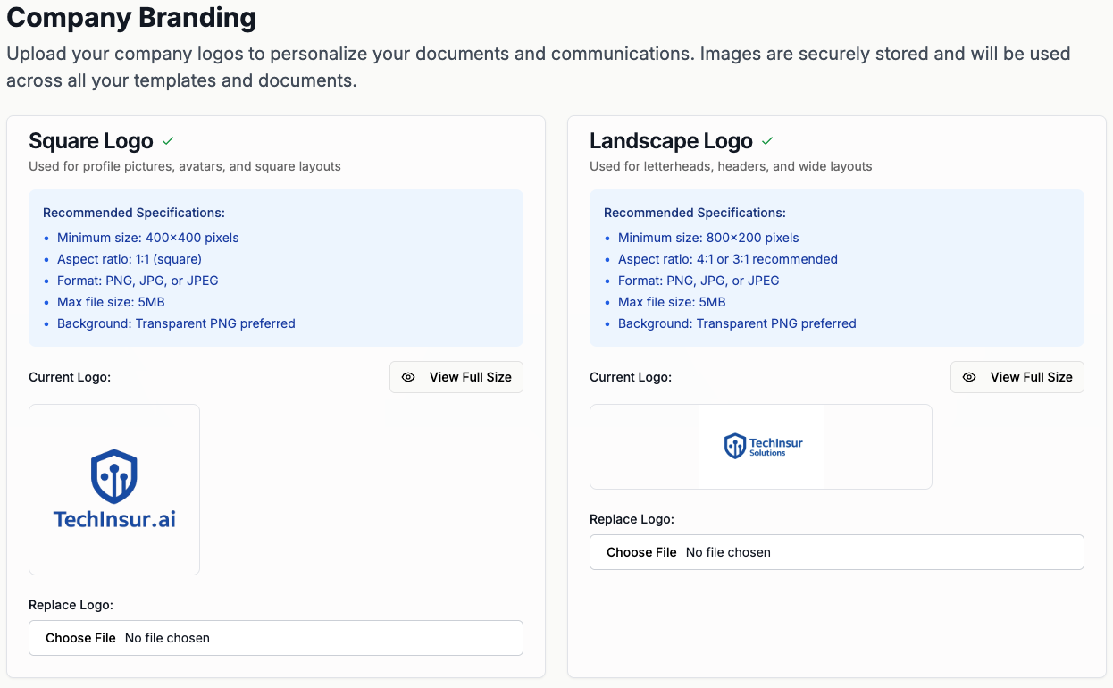The height and width of the screenshot is (688, 1113).
Task: Click the Company Branding page heading
Action: (131, 17)
